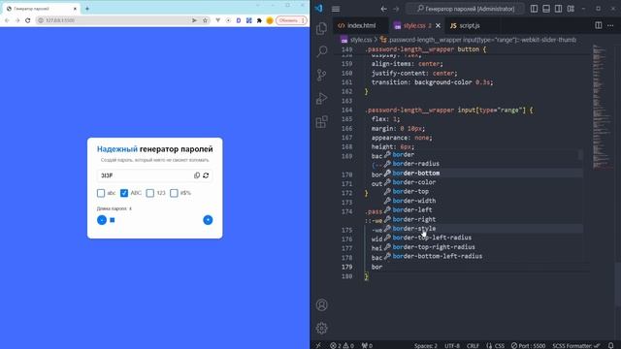The width and height of the screenshot is (621, 349).
Task: Open the Manage gear icon in VS Code
Action: 321,328
